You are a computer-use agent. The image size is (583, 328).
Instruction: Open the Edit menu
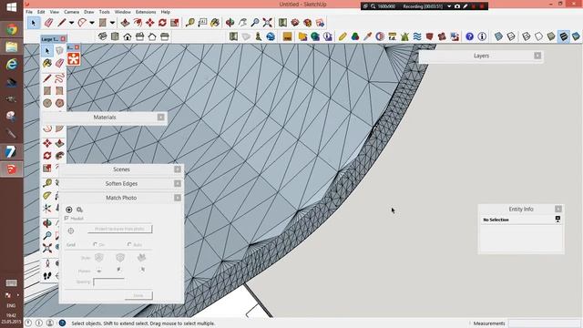coord(41,12)
